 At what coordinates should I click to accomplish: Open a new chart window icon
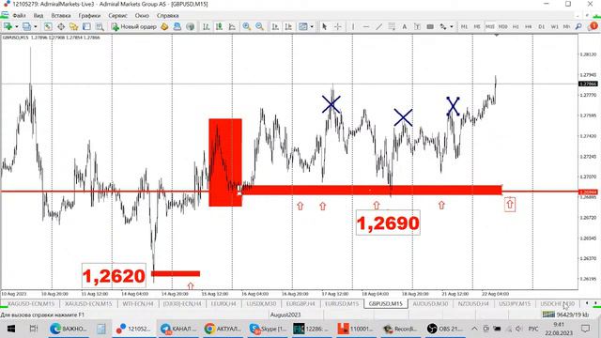tap(8, 26)
